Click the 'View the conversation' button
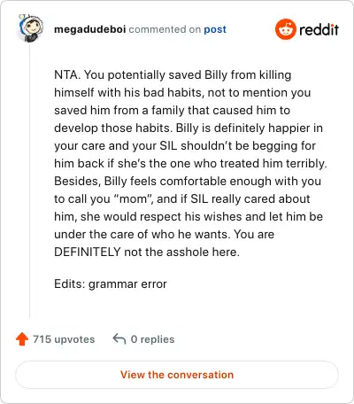This screenshot has width=354, height=404. (177, 375)
